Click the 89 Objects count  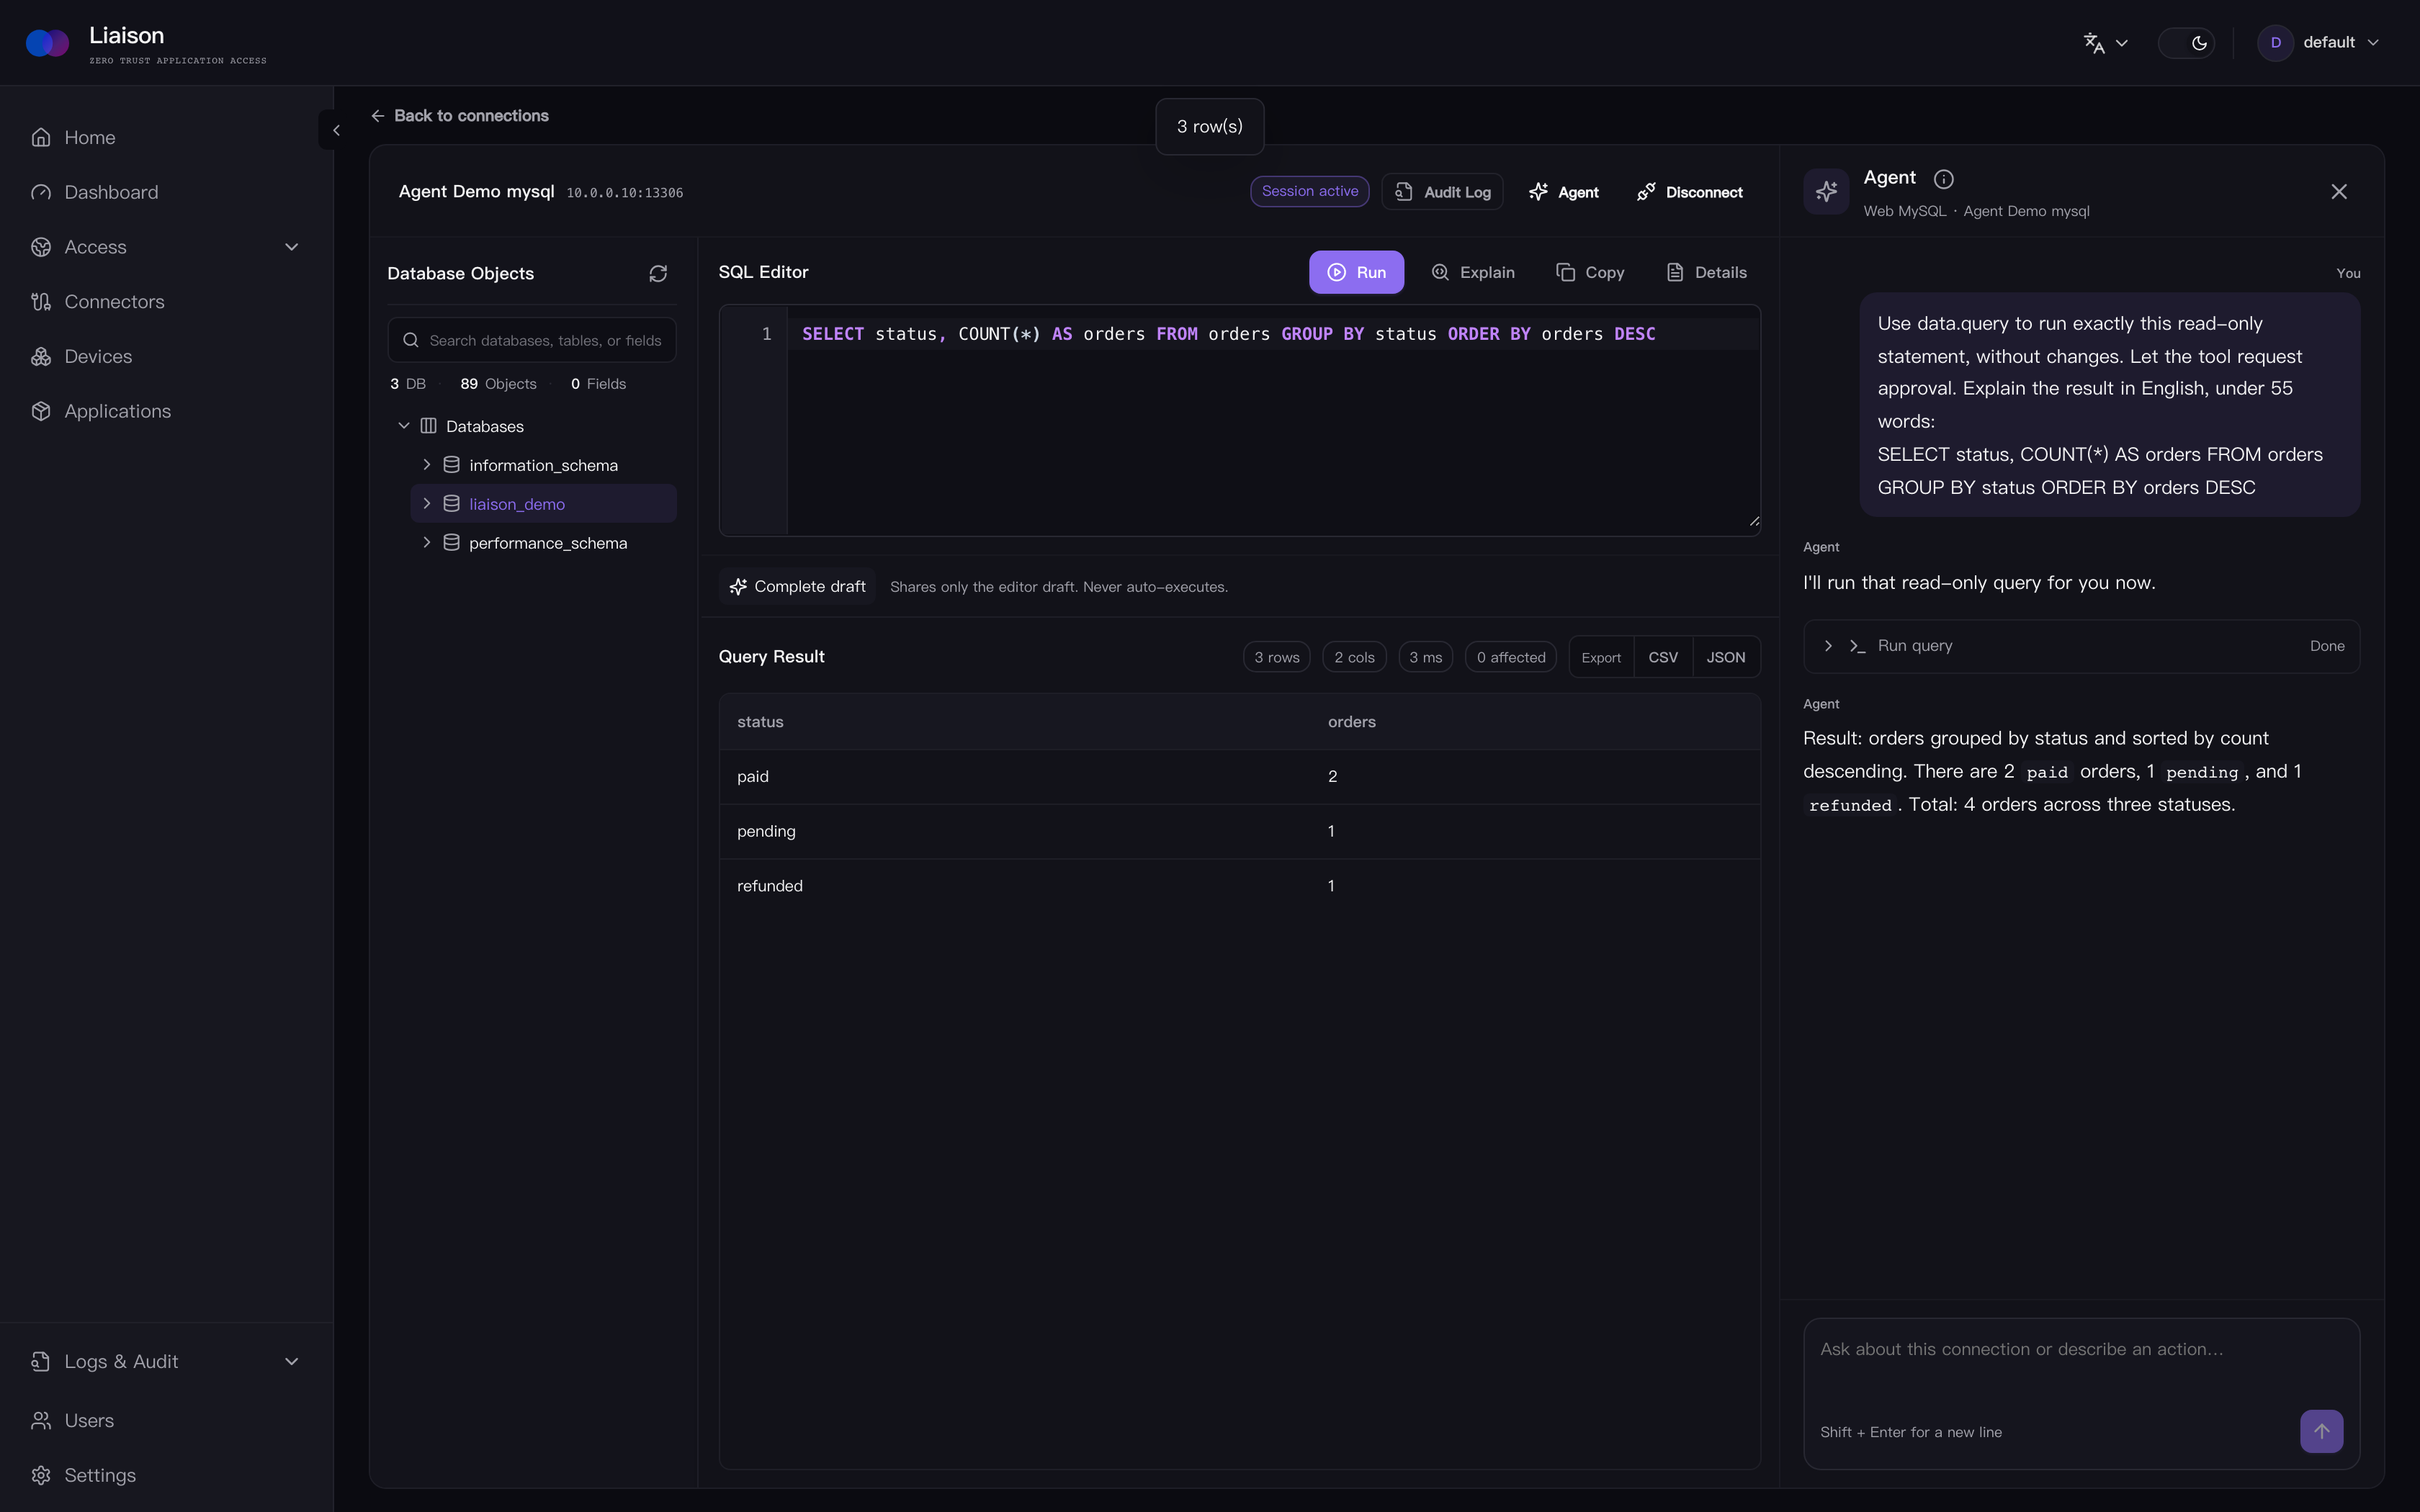[x=498, y=384]
